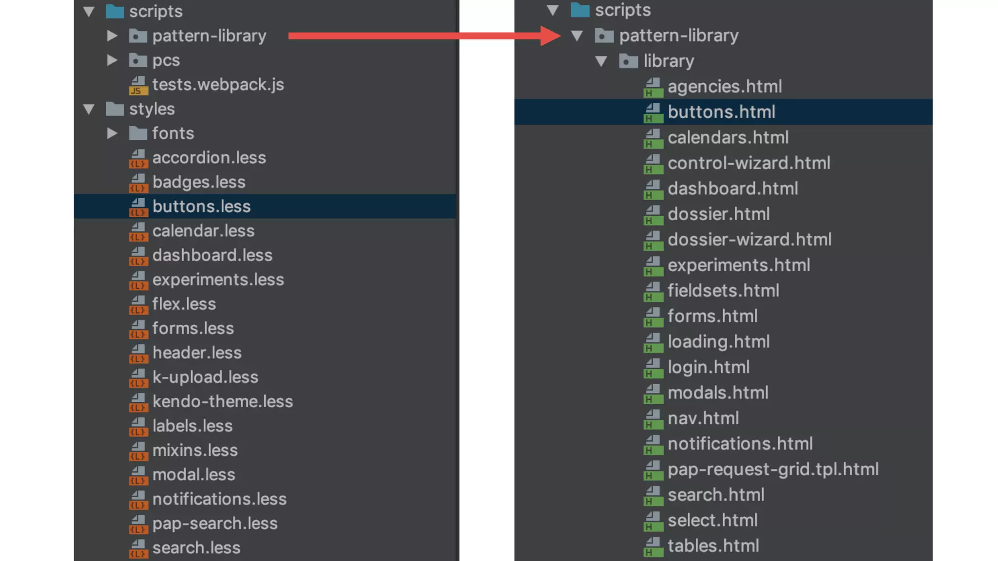998x561 pixels.
Task: Click the fonts folder icon
Action: [x=138, y=133]
